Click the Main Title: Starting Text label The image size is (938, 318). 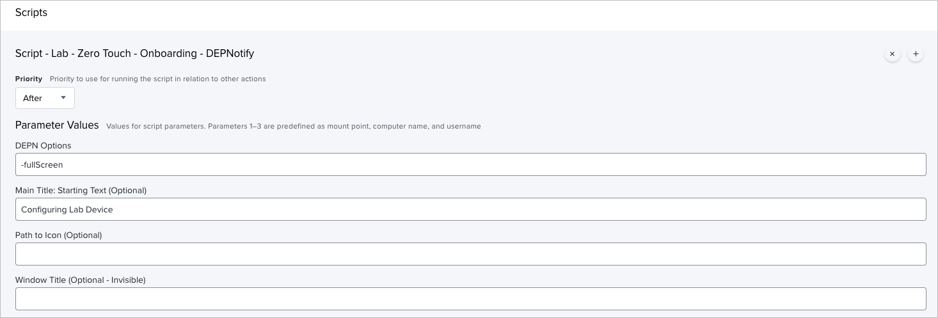coord(81,191)
